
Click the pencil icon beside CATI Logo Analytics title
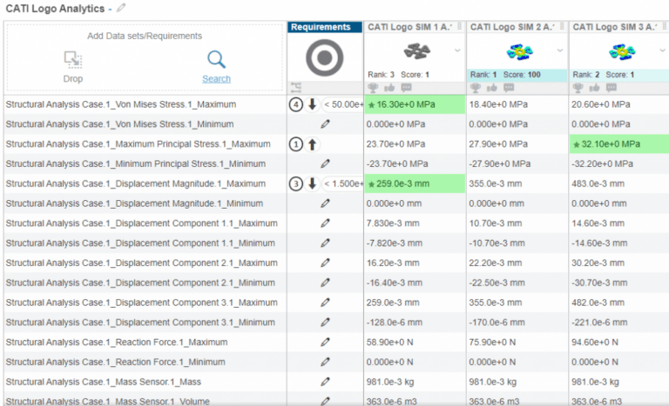pyautogui.click(x=121, y=8)
